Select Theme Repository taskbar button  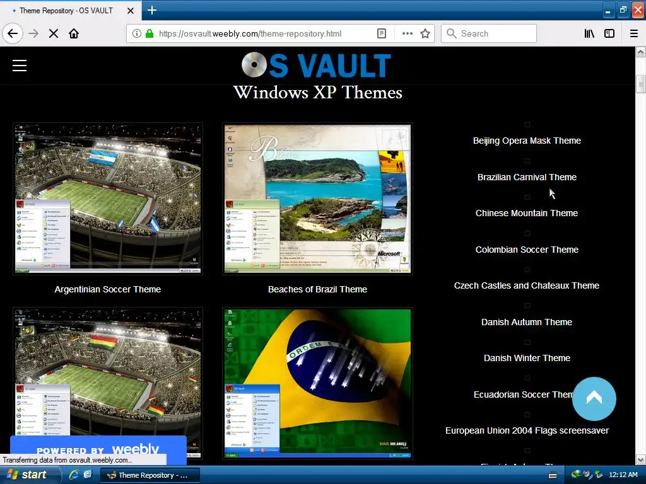tap(150, 475)
